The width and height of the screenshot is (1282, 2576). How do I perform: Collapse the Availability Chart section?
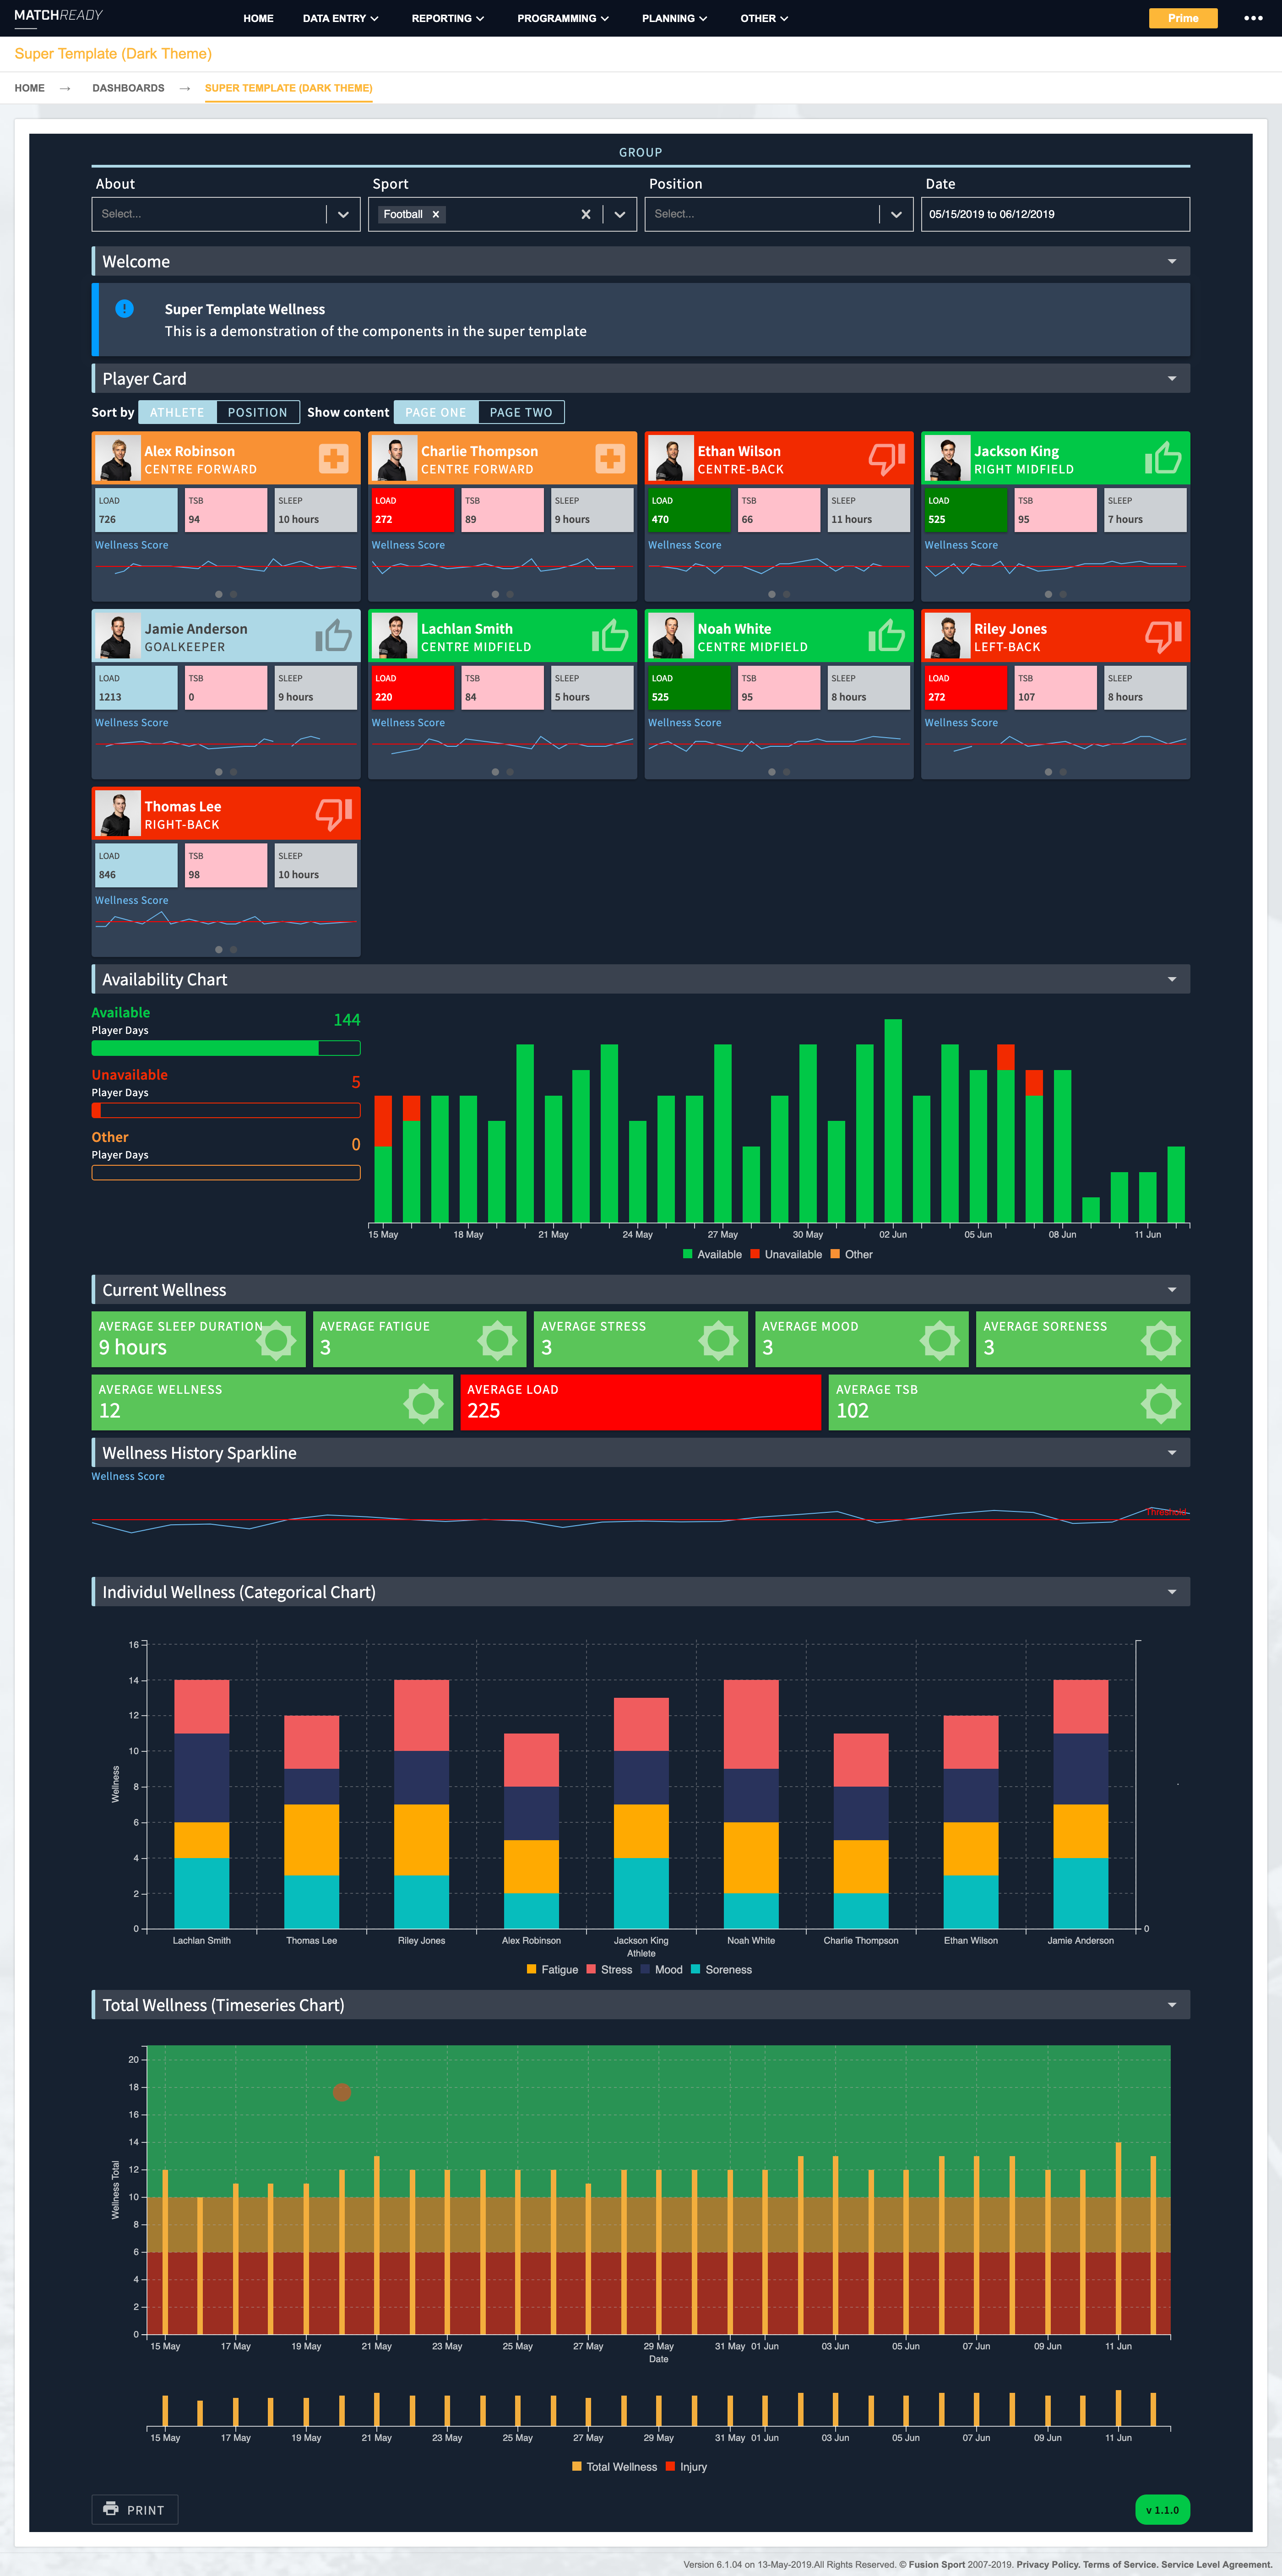click(1172, 979)
